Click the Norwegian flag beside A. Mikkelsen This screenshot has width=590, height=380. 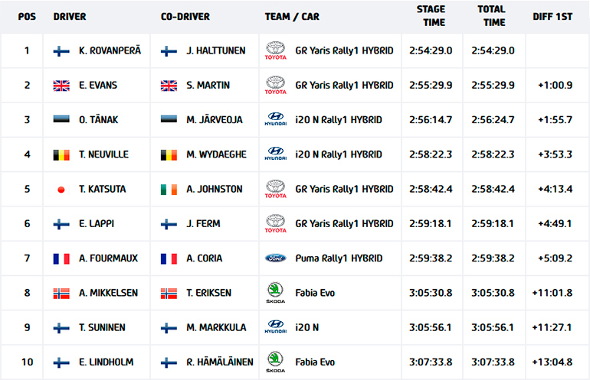point(61,293)
